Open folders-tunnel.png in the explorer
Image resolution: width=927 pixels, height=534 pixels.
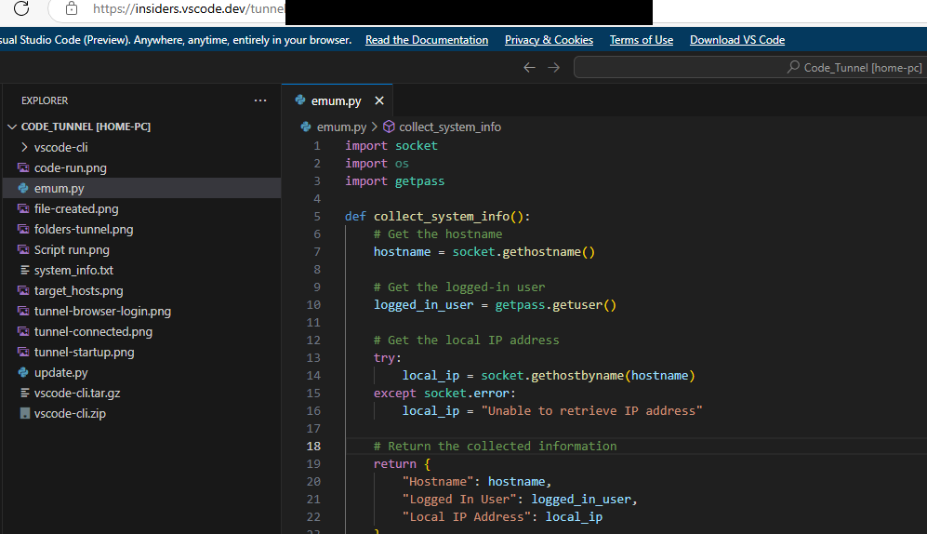(142, 230)
